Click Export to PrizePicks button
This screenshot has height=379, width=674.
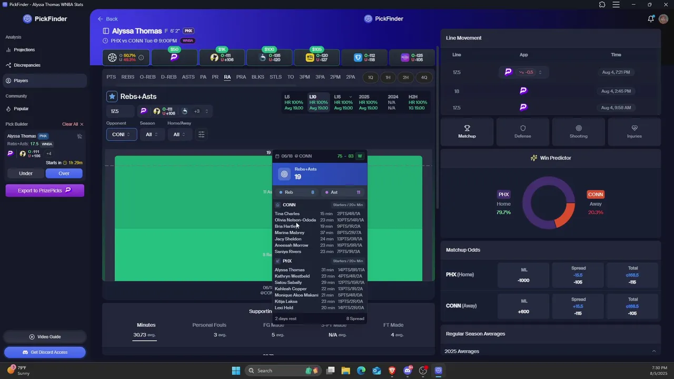(x=45, y=191)
